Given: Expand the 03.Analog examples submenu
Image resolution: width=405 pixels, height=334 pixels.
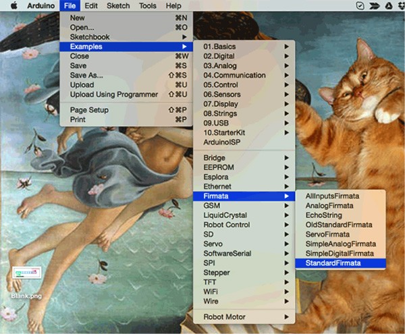Looking at the screenshot, I should click(244, 65).
